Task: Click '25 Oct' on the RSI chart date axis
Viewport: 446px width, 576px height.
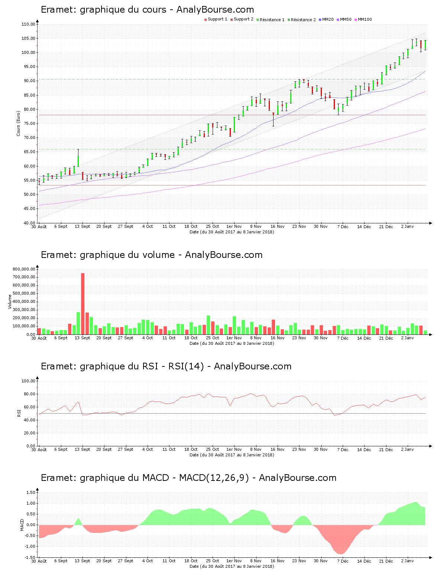Action: [213, 450]
